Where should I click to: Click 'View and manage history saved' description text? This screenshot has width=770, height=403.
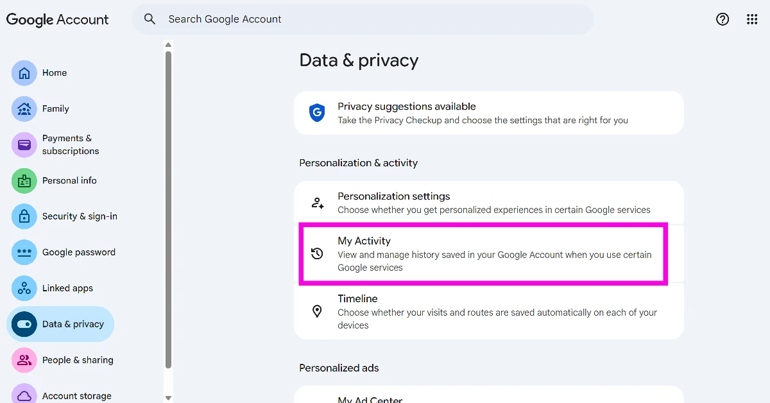pyautogui.click(x=495, y=261)
